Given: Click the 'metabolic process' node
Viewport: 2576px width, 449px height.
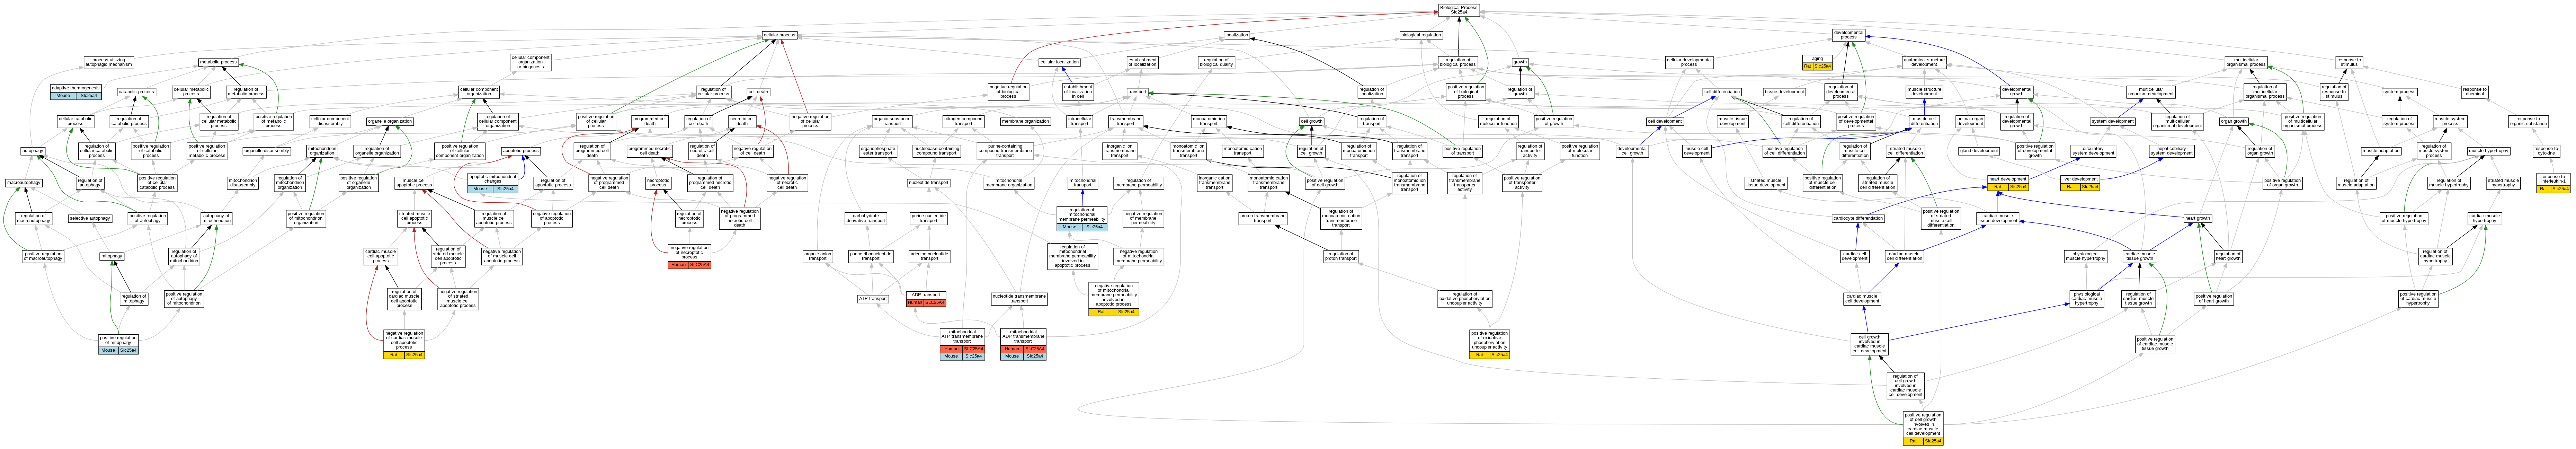Looking at the screenshot, I should [218, 62].
